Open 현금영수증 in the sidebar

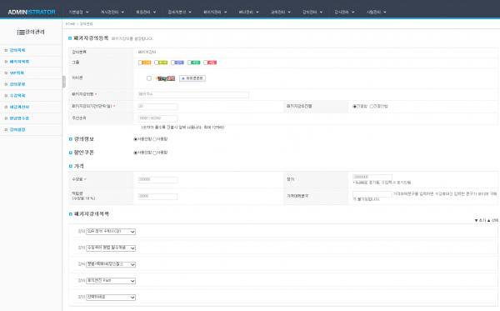coord(19,118)
